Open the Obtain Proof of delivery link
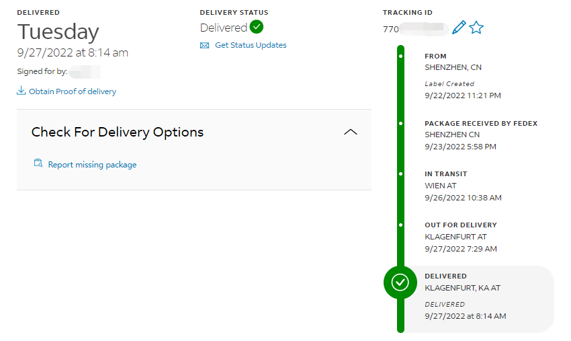The image size is (571, 341). pyautogui.click(x=73, y=91)
